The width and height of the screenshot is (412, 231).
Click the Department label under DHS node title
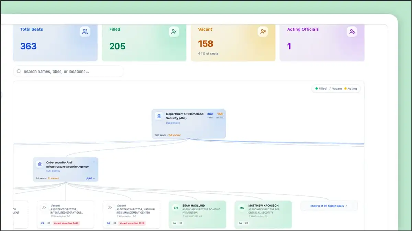(173, 123)
